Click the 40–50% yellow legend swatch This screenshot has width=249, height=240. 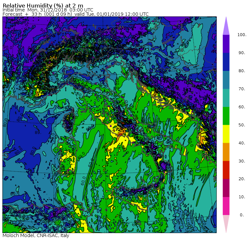226,134
